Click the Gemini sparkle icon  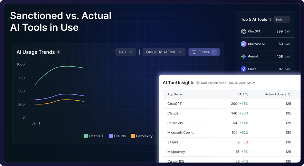(244, 56)
